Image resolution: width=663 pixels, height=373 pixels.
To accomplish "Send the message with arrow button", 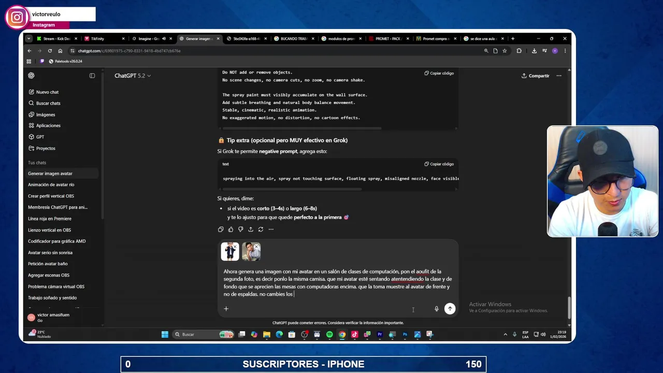I will 450,309.
